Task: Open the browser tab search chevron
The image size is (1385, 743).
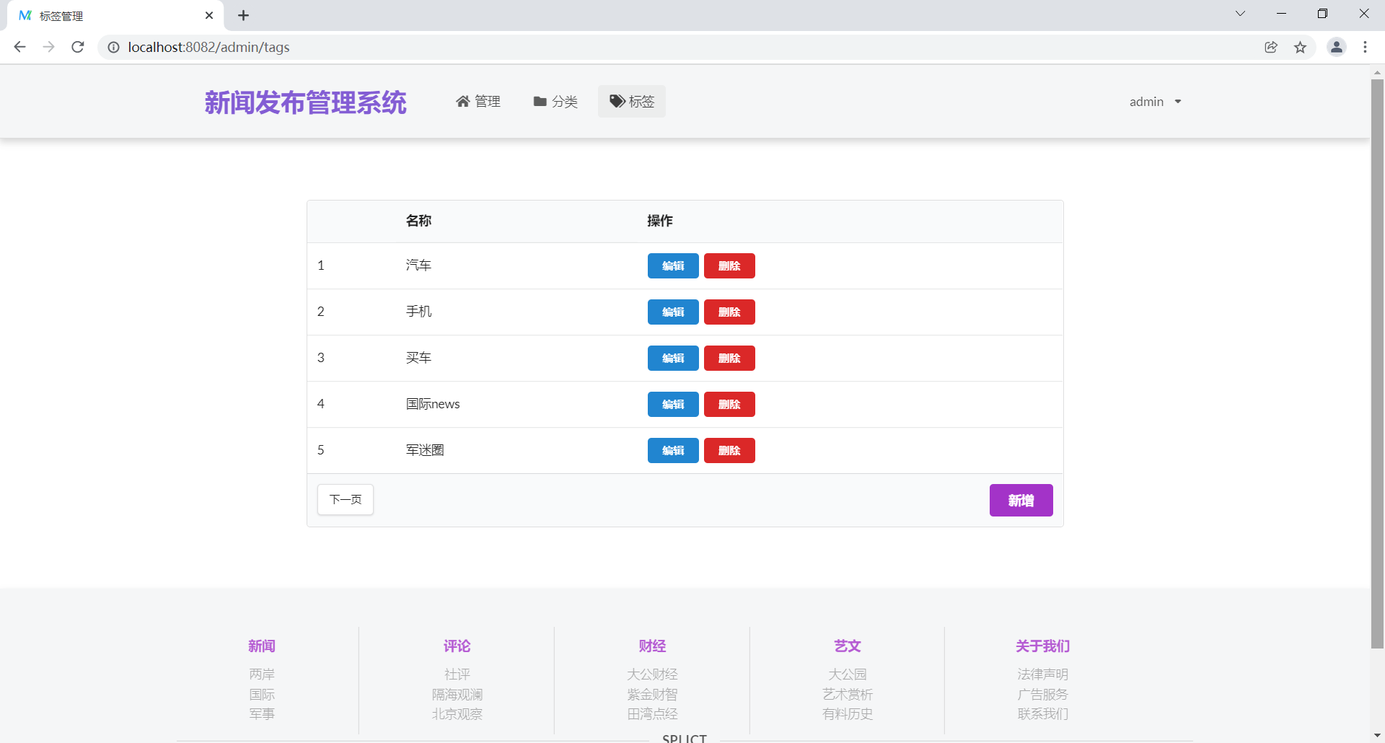Action: [x=1240, y=13]
